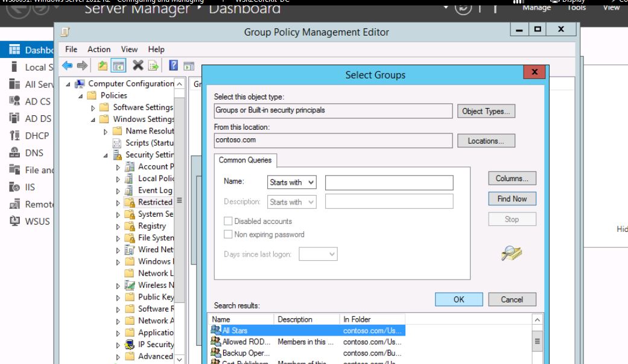
Task: Click the Delete X toolbar icon
Action: tap(138, 65)
